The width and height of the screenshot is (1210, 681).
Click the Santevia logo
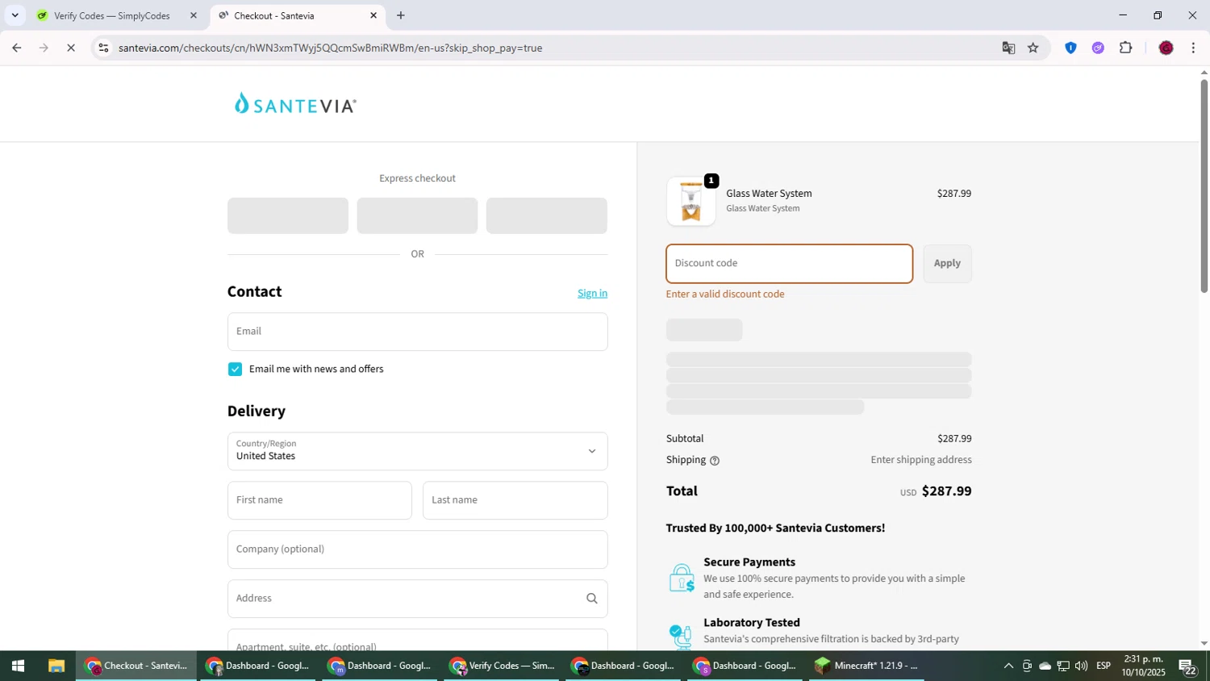(x=295, y=104)
